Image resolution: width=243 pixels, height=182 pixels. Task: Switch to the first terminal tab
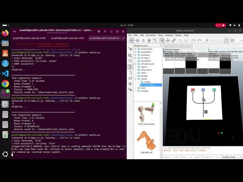(30, 38)
